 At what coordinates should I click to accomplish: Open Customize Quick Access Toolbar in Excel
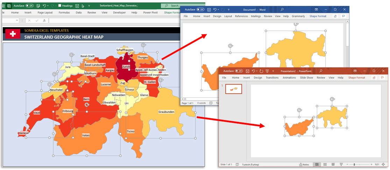89,6
